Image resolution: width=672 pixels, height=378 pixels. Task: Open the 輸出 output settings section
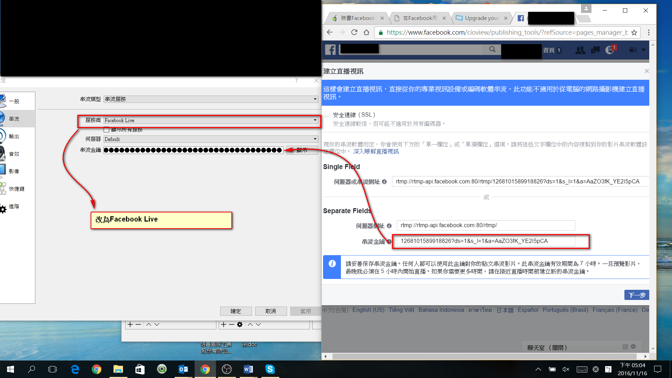click(14, 136)
